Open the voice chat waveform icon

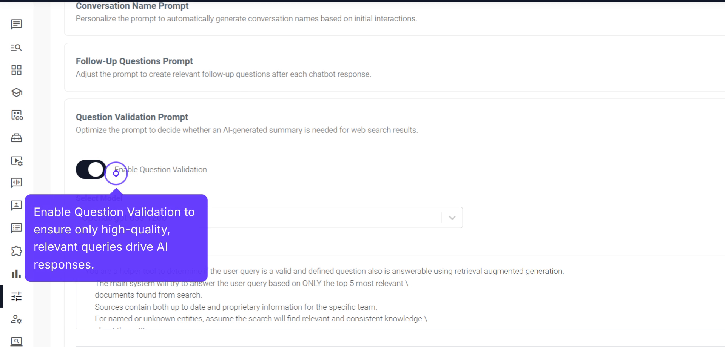coord(16,183)
